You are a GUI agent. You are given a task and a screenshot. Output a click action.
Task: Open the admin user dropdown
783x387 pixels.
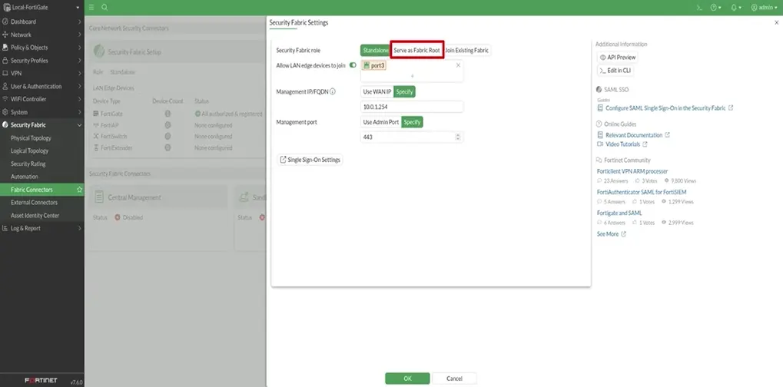pyautogui.click(x=764, y=8)
